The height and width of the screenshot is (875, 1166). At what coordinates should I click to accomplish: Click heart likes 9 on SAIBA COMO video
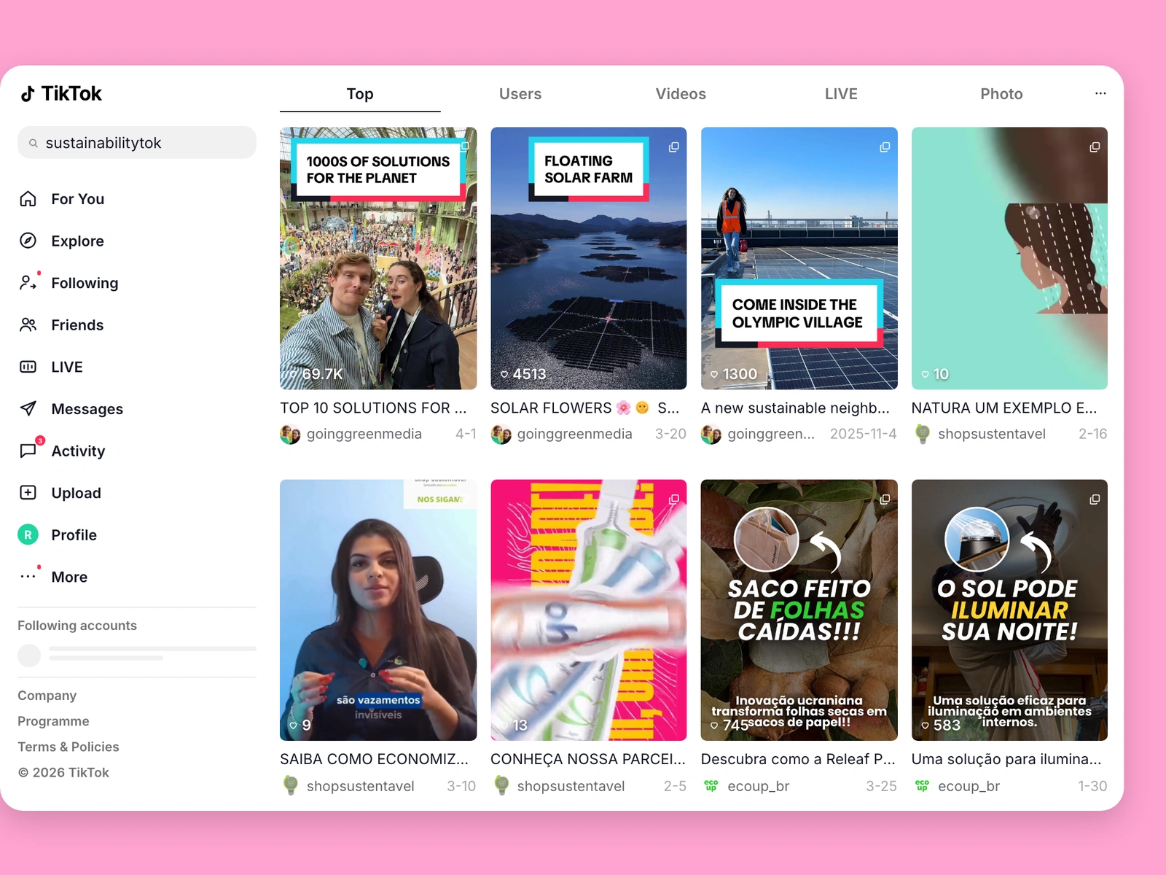300,726
